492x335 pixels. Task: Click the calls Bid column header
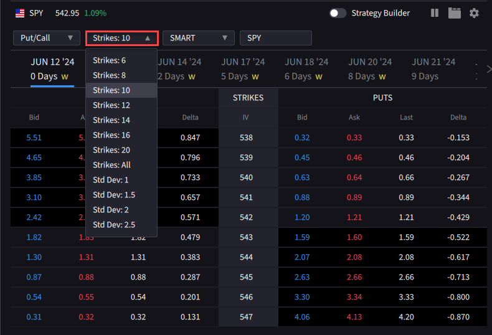point(34,117)
